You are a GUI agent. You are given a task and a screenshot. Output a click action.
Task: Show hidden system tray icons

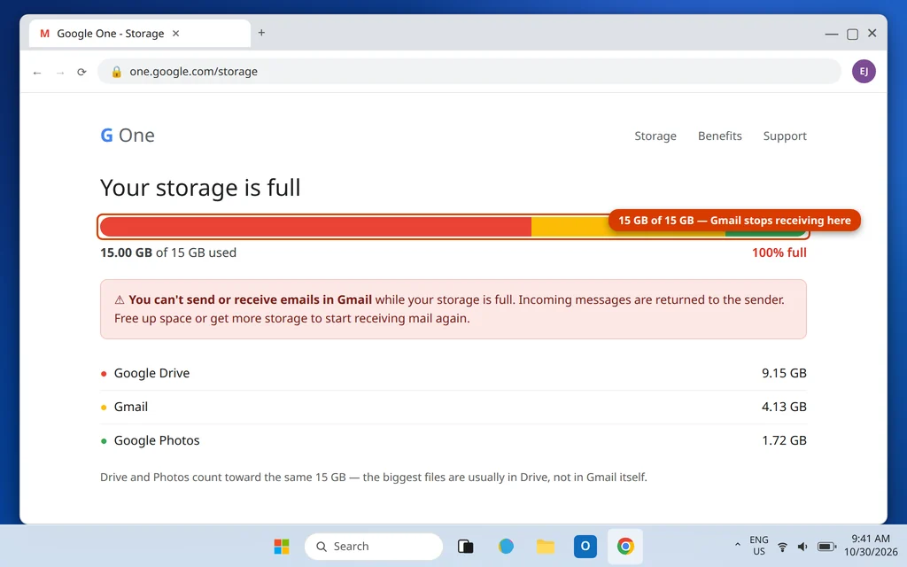(x=737, y=545)
